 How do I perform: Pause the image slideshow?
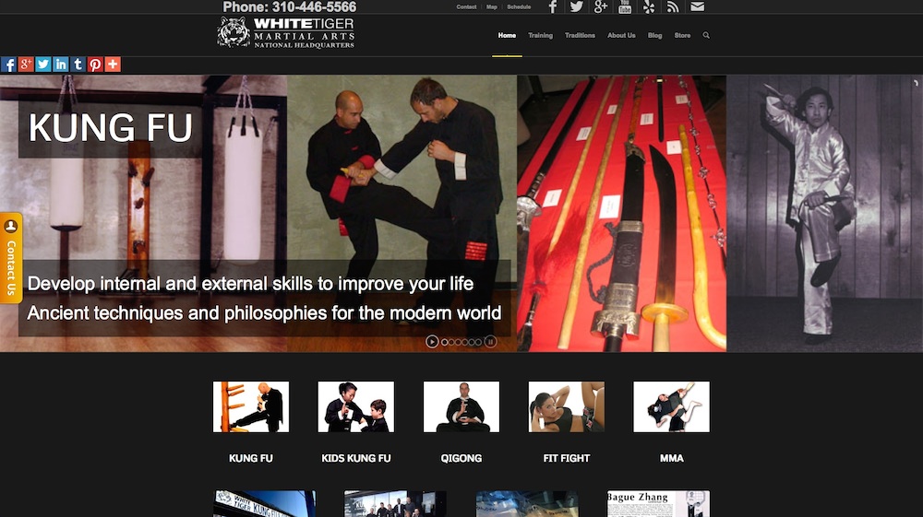tap(490, 342)
